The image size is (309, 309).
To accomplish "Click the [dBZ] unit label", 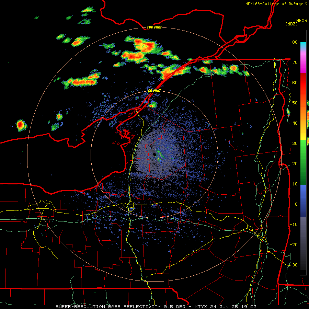I will [291, 24].
